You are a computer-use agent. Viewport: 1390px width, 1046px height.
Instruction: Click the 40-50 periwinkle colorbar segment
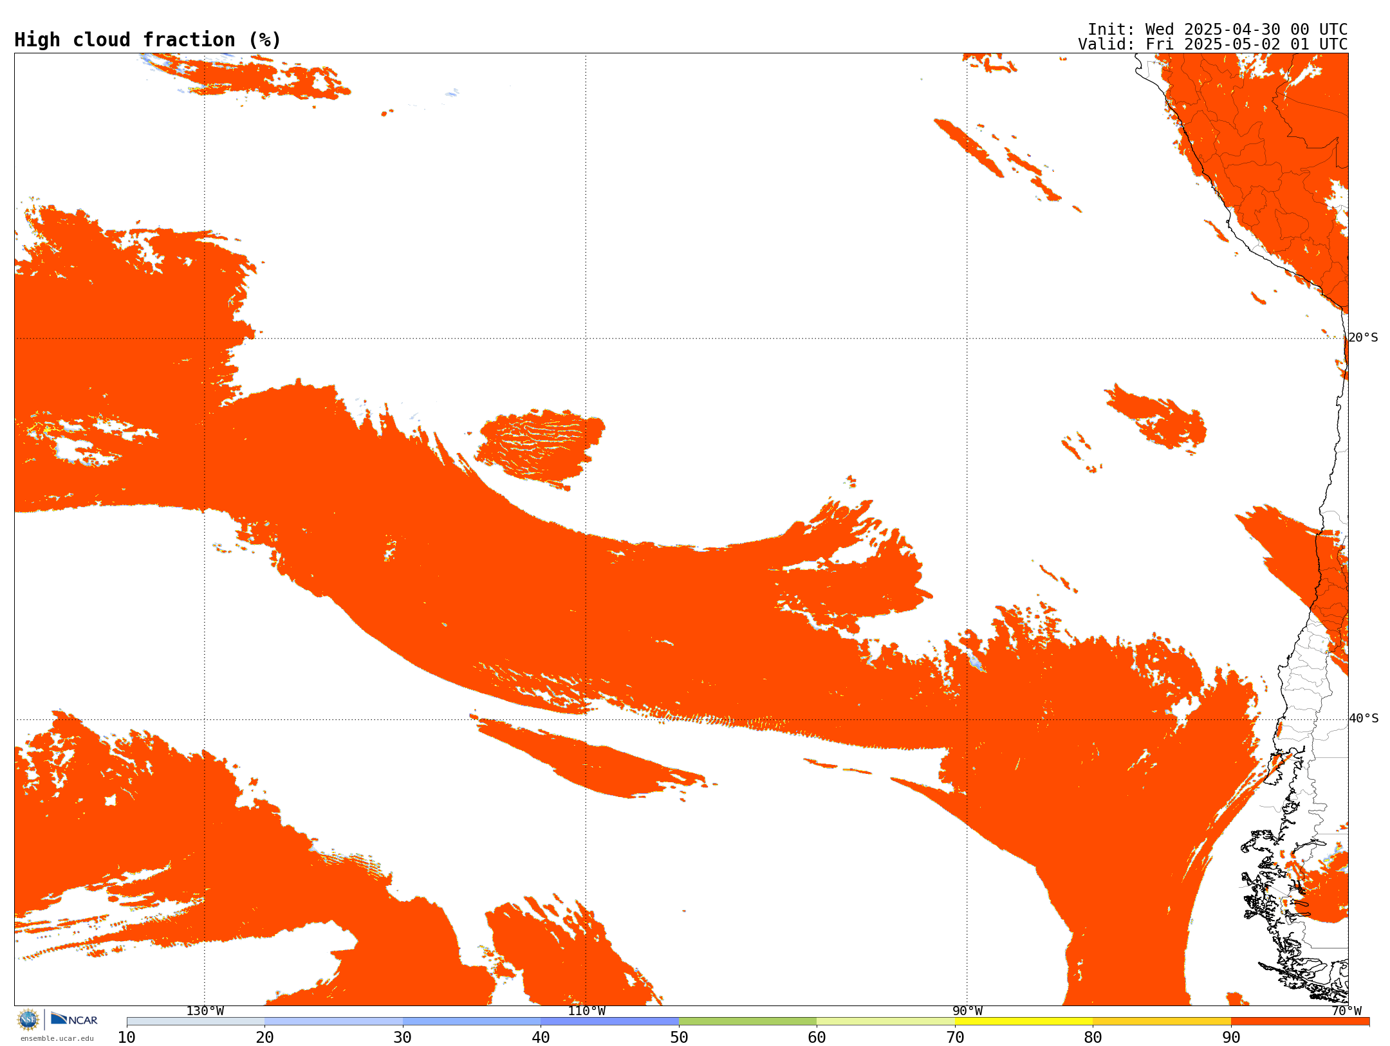click(609, 1022)
